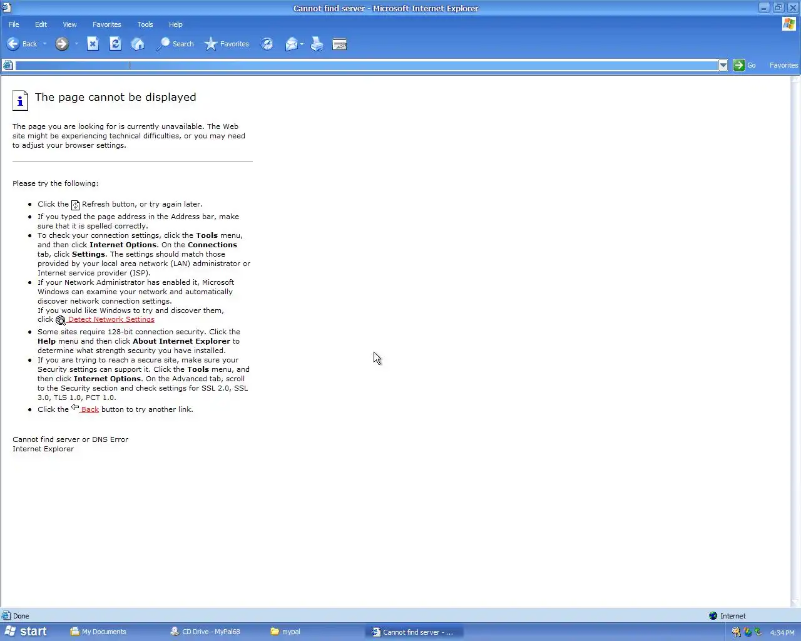
Task: Open the Tools menu
Action: click(x=145, y=24)
